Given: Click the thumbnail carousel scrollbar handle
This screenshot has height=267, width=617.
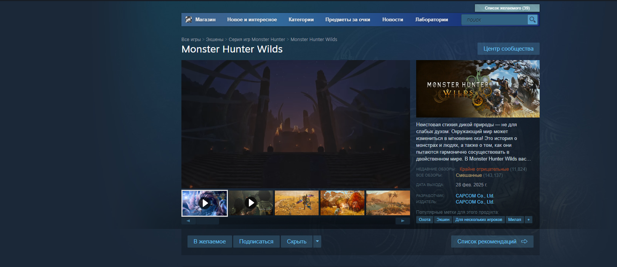Looking at the screenshot, I should pos(207,221).
